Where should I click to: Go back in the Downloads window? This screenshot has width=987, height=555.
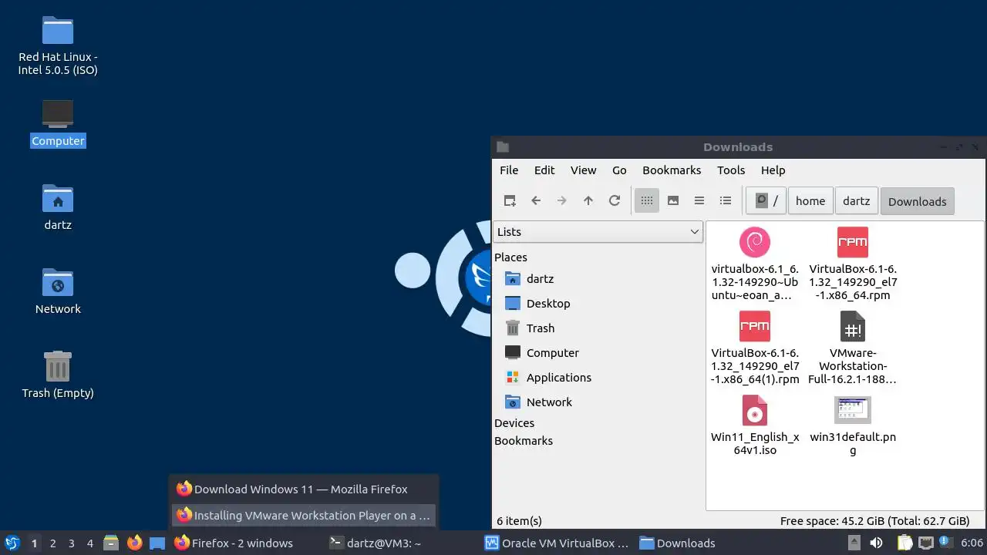click(536, 200)
